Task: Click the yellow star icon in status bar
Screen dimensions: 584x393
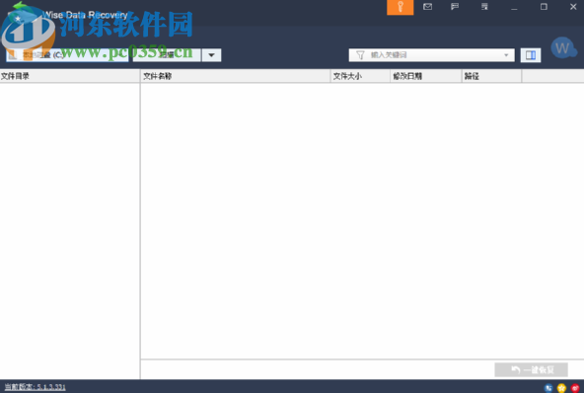Action: click(x=561, y=388)
